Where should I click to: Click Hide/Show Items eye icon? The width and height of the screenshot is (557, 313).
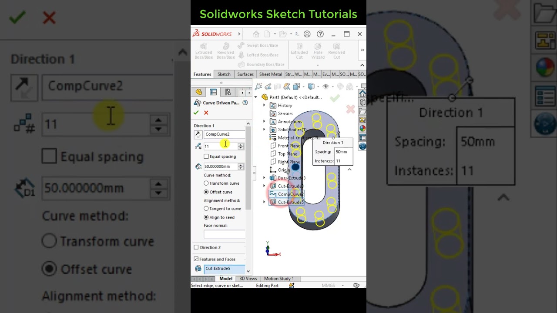325,87
